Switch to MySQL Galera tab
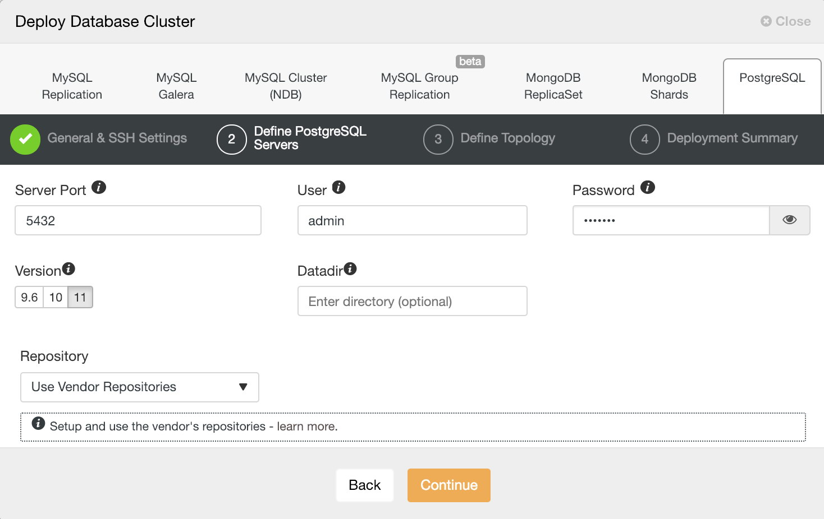This screenshot has width=824, height=519. pyautogui.click(x=176, y=86)
